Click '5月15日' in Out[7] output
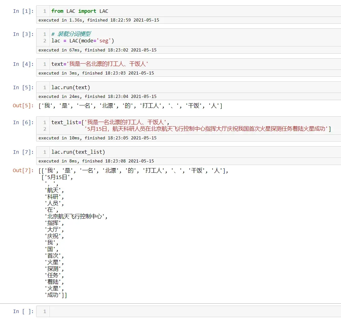 57,177
